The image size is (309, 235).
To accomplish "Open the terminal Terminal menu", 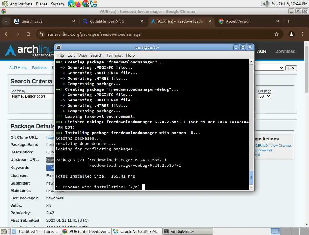I will 114,56.
